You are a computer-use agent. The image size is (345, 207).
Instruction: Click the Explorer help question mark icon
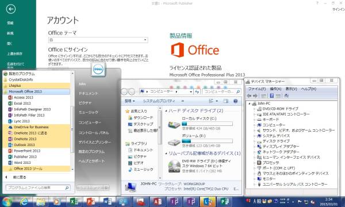(x=235, y=101)
